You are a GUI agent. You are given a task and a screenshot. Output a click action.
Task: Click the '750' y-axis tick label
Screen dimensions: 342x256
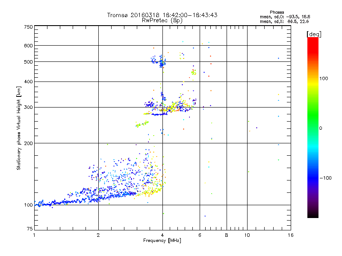point(28,27)
